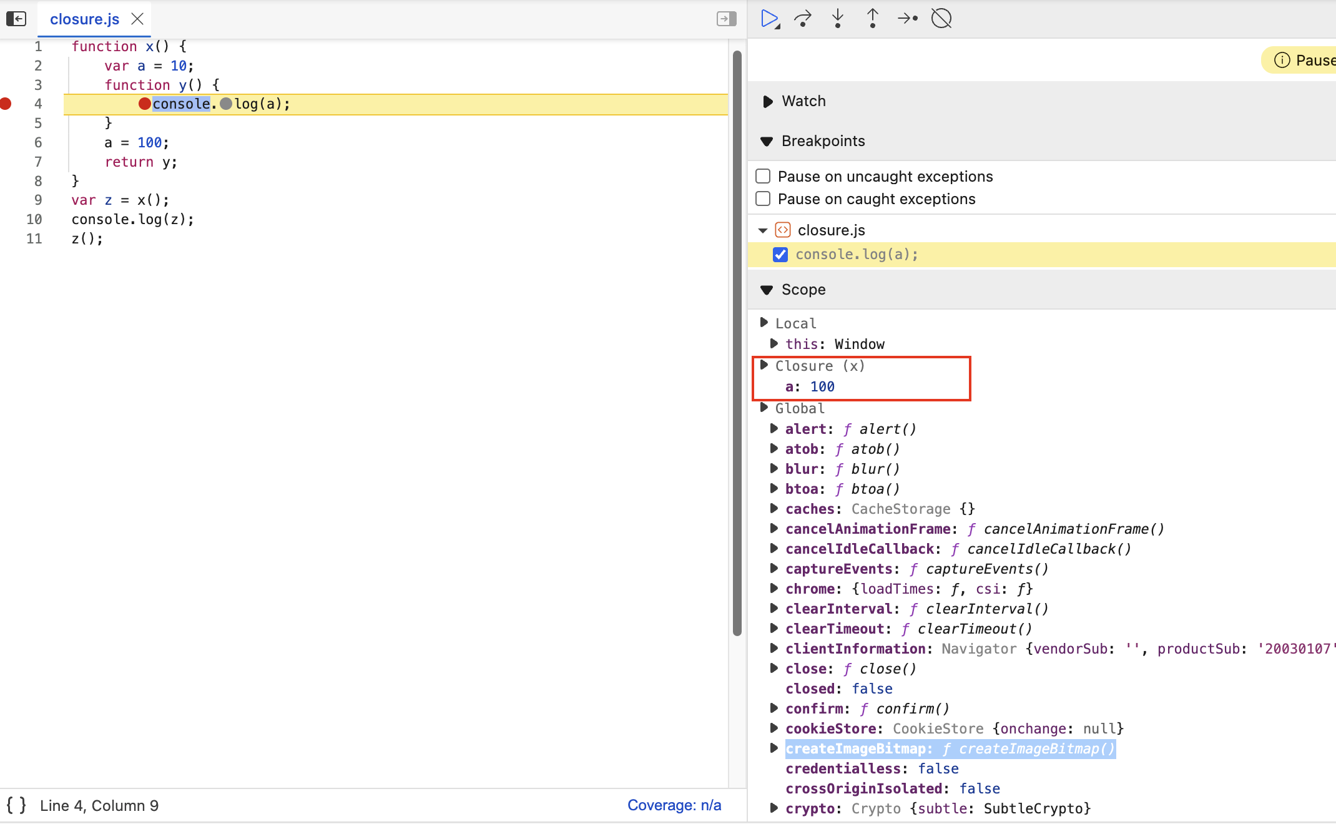1336x824 pixels.
Task: Step into next function call
Action: click(x=838, y=19)
